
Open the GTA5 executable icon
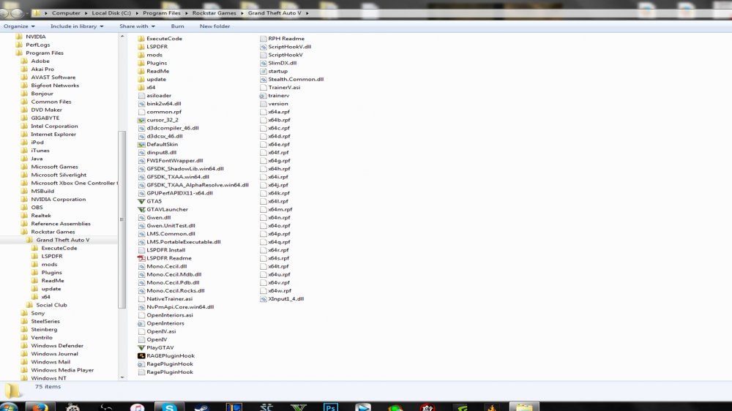point(141,201)
